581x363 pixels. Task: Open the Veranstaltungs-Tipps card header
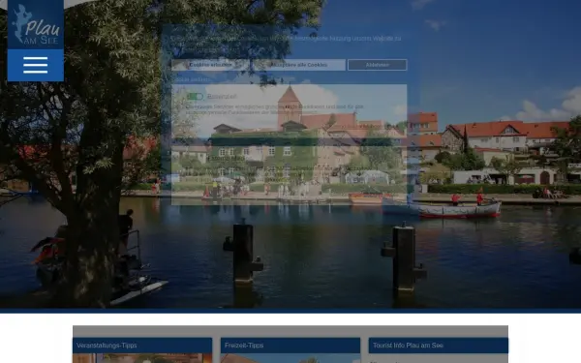pos(142,346)
